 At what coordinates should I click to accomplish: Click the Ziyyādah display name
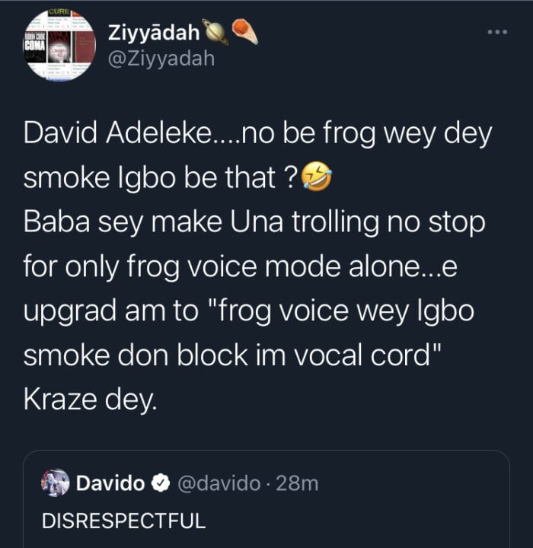click(x=154, y=33)
